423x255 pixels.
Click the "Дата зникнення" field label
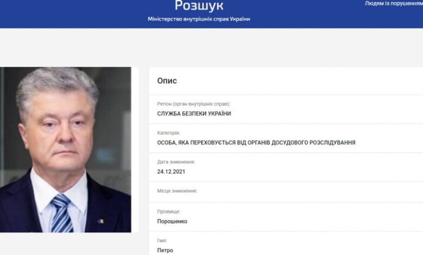(x=176, y=162)
